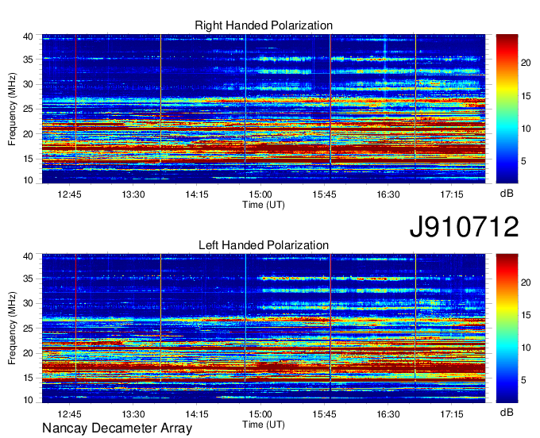The height and width of the screenshot is (438, 540).
Task: Click the 40 MHz label on lower plot
Action: tap(28, 256)
